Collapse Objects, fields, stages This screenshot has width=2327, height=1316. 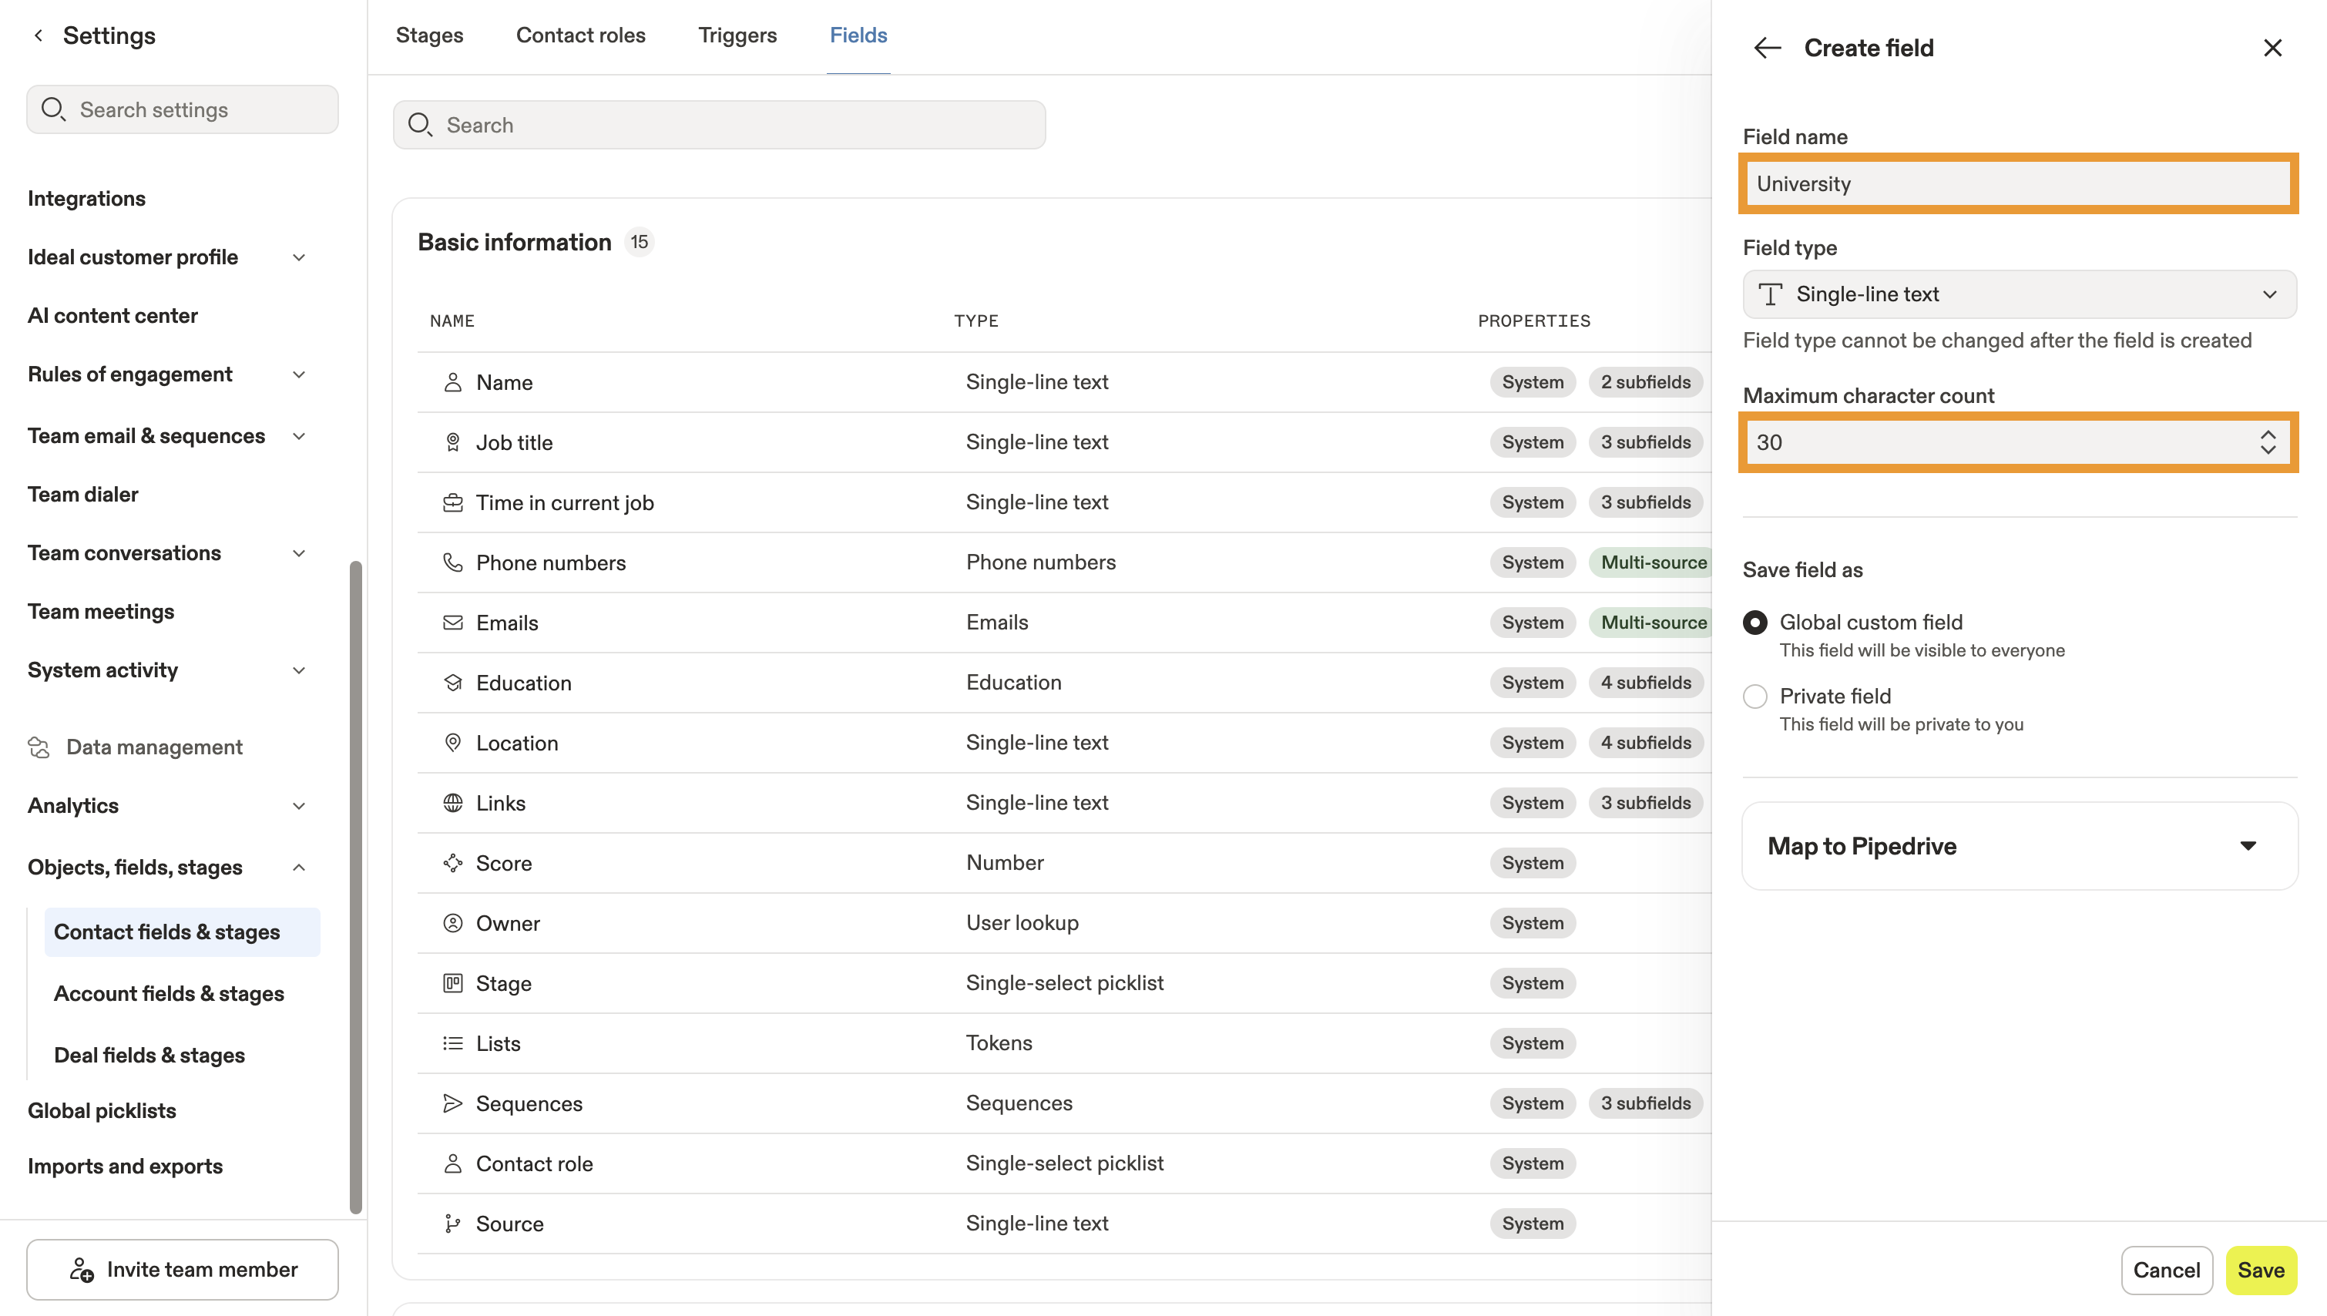tap(299, 868)
